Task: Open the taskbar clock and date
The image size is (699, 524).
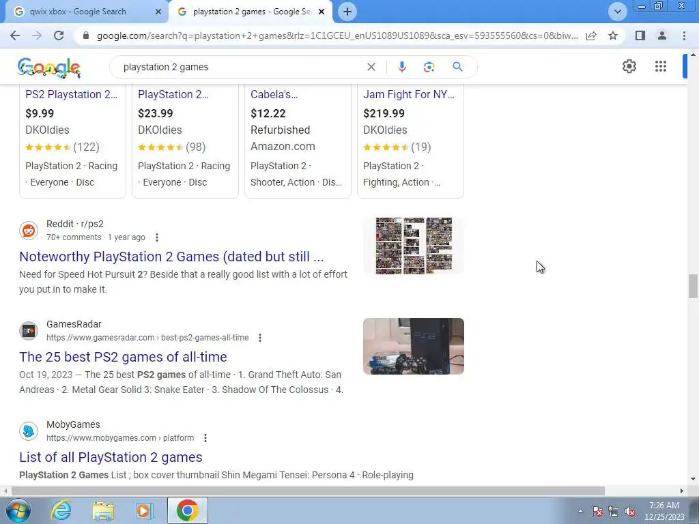Action: [664, 511]
